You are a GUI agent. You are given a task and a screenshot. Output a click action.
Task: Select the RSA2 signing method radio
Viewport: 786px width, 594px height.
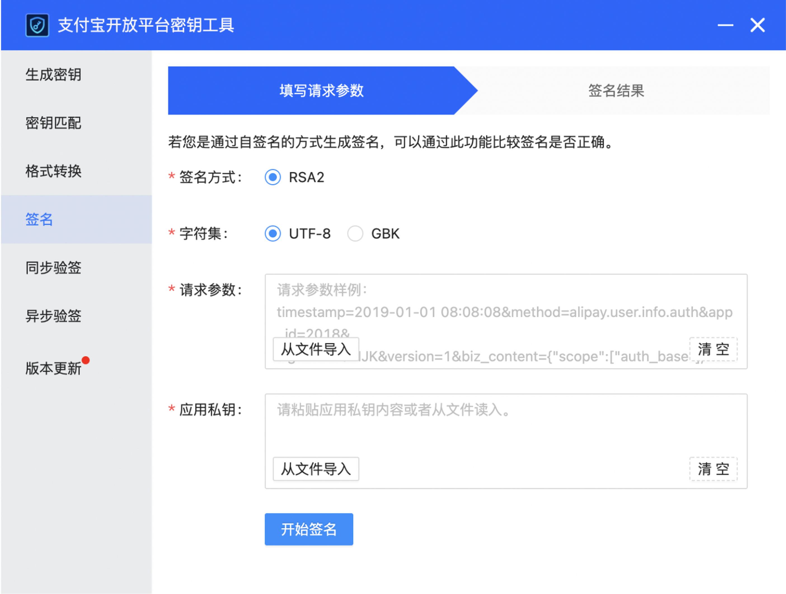[x=273, y=177]
